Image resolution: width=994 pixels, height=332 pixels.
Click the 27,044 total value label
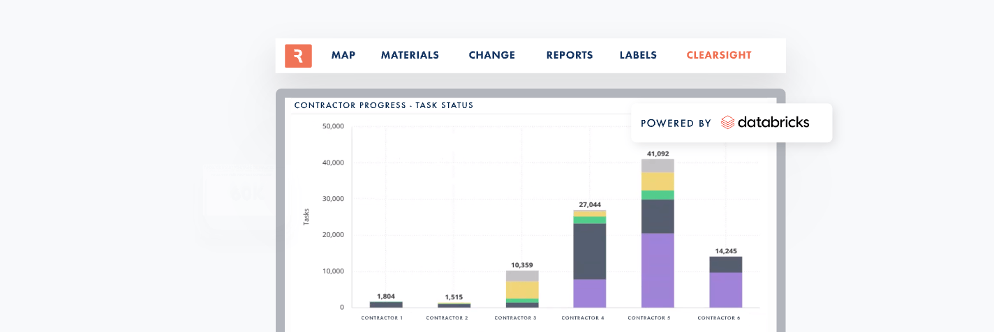coord(590,204)
